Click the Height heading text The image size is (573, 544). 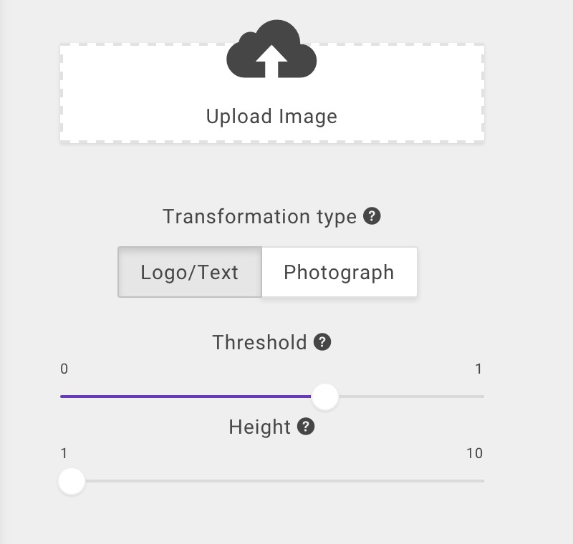259,427
